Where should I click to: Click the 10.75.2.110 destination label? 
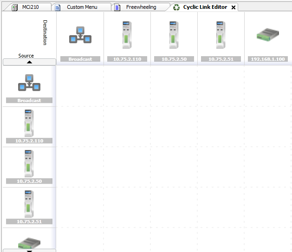tap(127, 59)
